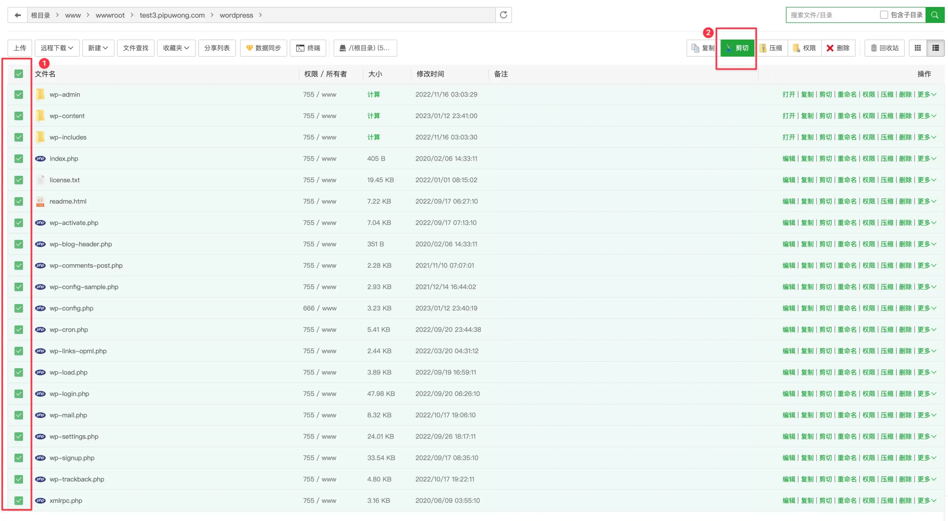Expand the 收藏夹 dropdown

[x=176, y=48]
